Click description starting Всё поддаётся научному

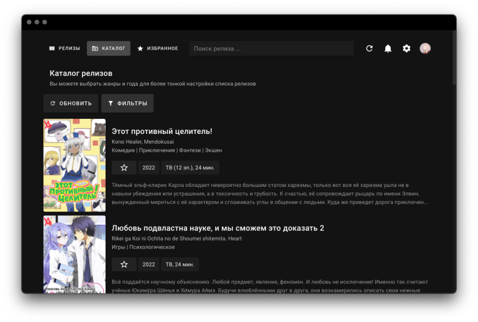coord(270,286)
